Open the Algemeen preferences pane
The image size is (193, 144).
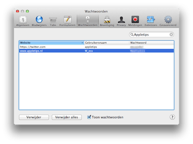point(23,21)
